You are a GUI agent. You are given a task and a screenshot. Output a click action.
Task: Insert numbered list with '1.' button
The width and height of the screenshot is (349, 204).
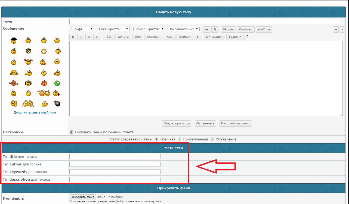(x=198, y=37)
